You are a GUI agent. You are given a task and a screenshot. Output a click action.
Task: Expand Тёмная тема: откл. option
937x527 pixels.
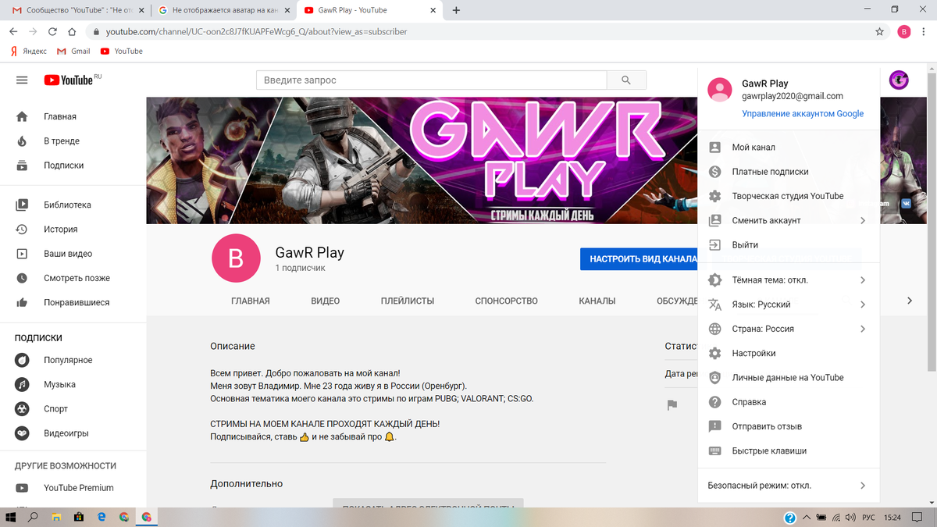[x=862, y=280]
